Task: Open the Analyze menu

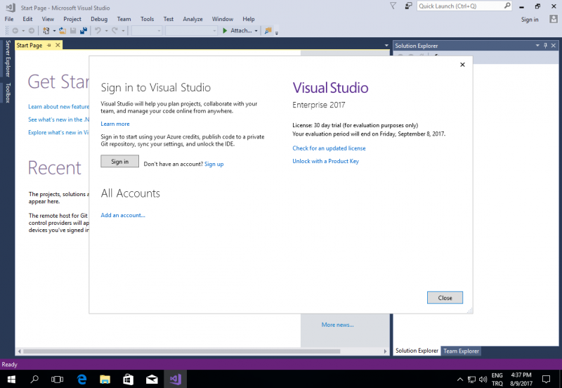Action: click(192, 19)
